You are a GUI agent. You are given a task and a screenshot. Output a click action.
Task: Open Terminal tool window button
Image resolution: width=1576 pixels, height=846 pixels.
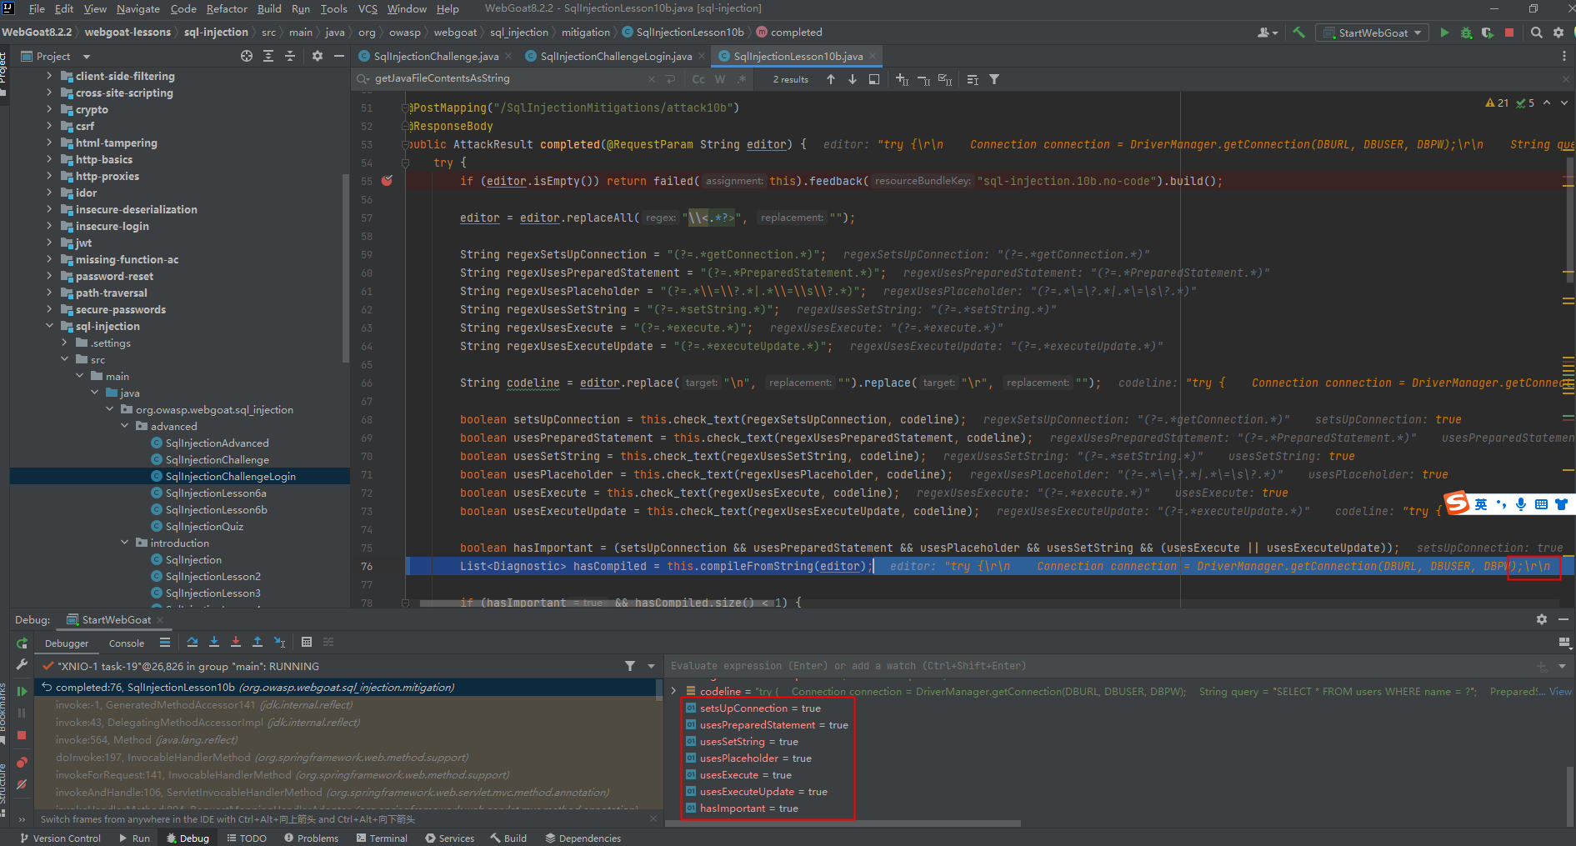[382, 838]
